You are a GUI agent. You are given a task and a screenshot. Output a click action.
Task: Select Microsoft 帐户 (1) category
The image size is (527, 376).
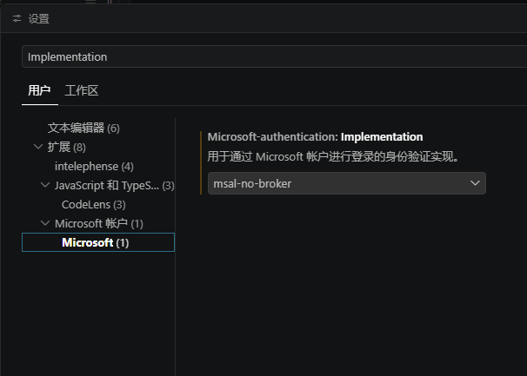point(99,223)
